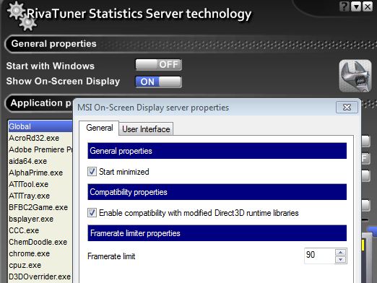Screen dimensions: 377x283
Task: Close the MSI On-Screen Display properties dialog
Action: click(x=347, y=108)
